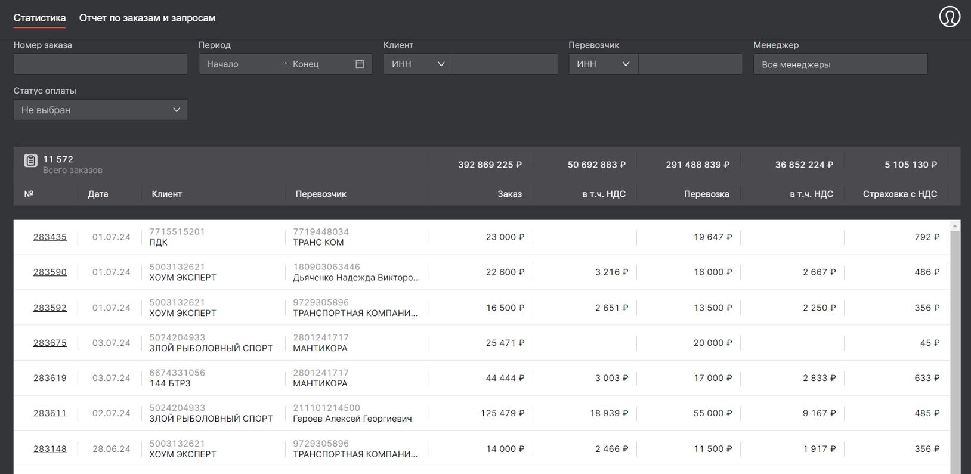Viewport: 971px width, 474px height.
Task: Click the calendar icon in Период field
Action: pos(360,64)
